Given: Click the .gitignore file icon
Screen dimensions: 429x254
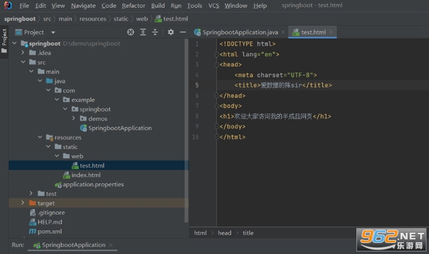Looking at the screenshot, I should pos(33,213).
